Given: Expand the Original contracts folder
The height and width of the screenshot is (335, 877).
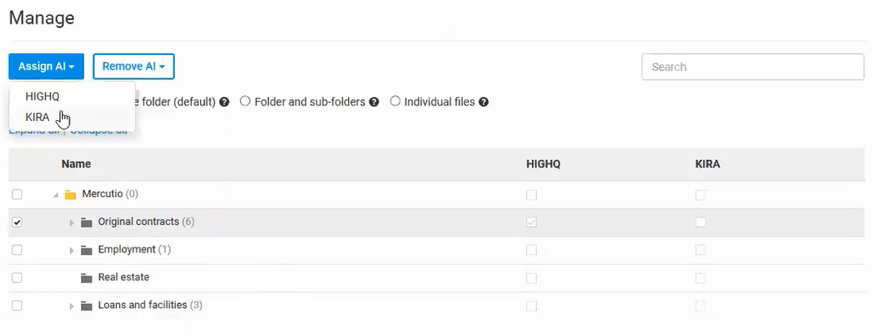Looking at the screenshot, I should pos(72,223).
